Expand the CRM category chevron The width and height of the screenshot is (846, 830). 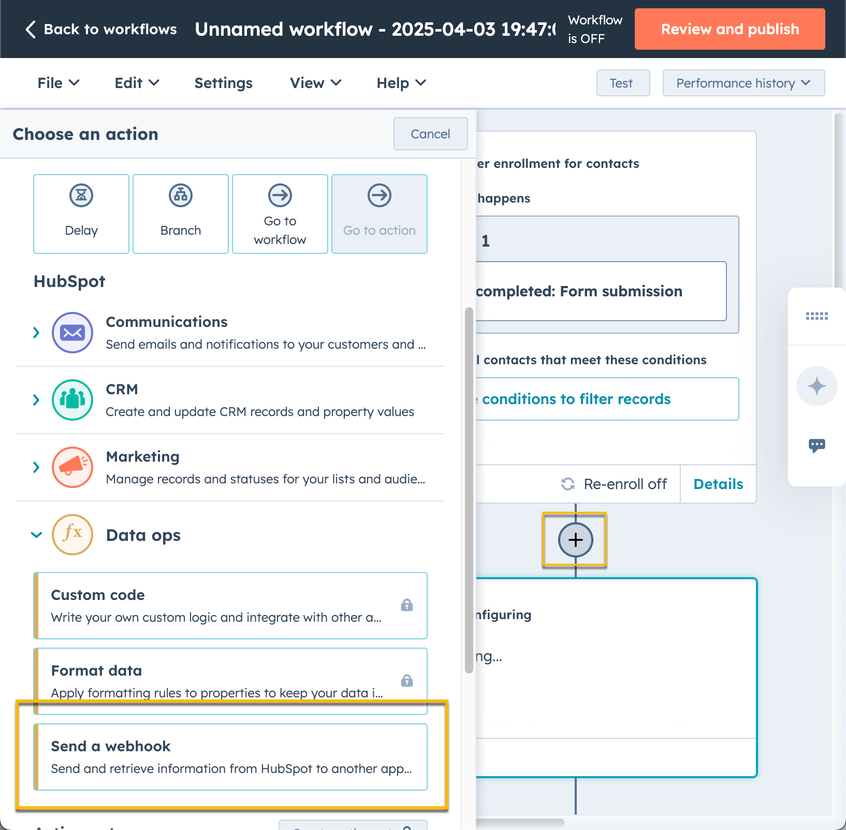[x=36, y=400]
